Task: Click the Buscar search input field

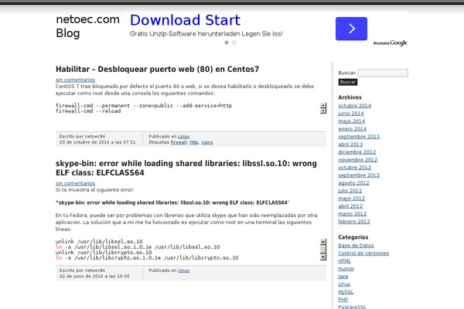Action: pos(383,73)
